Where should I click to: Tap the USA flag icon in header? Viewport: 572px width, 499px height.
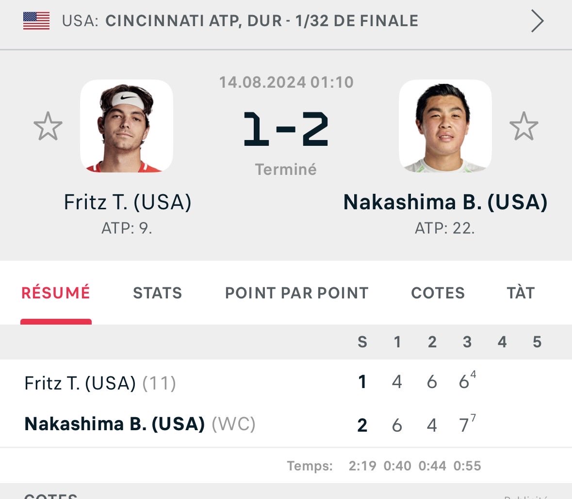[x=36, y=21]
